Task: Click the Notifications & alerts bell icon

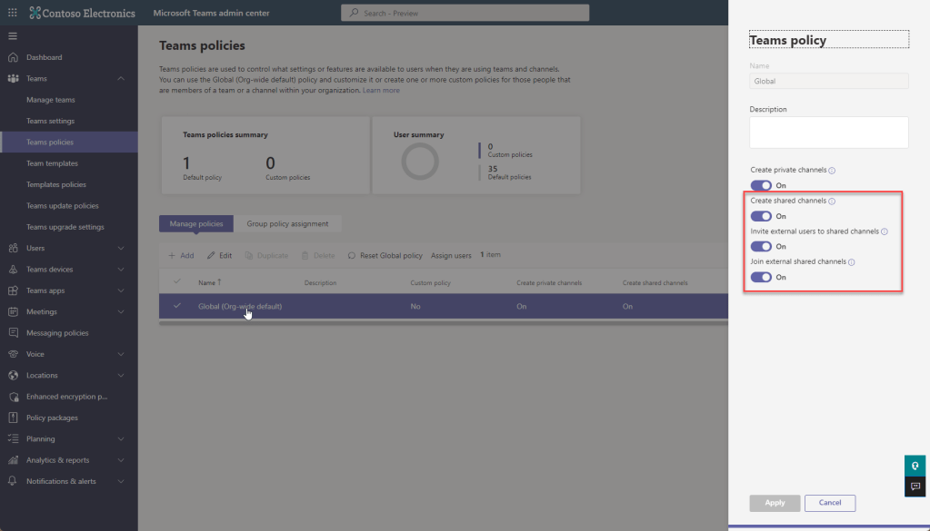Action: 13,481
